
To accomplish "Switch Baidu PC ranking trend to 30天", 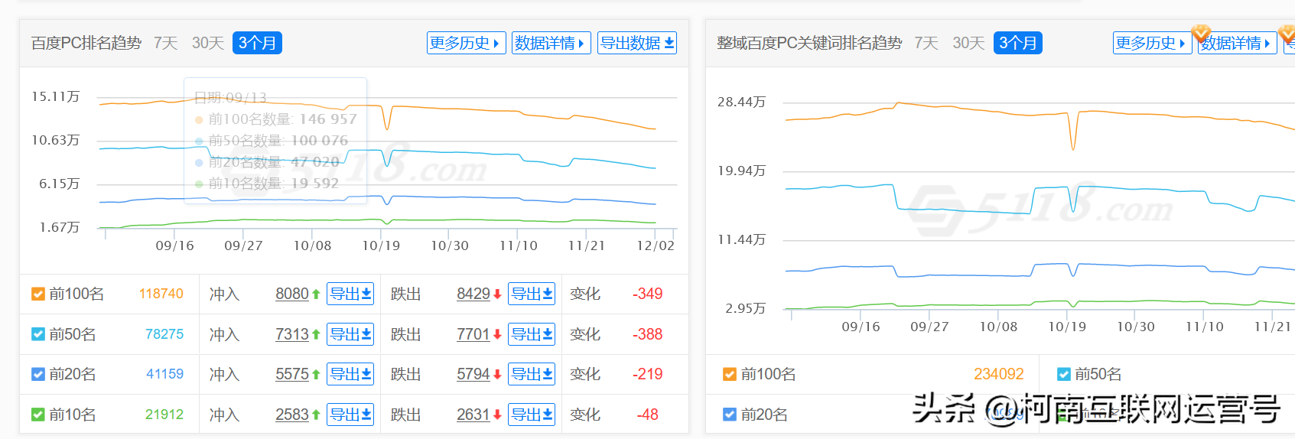I will coord(207,43).
